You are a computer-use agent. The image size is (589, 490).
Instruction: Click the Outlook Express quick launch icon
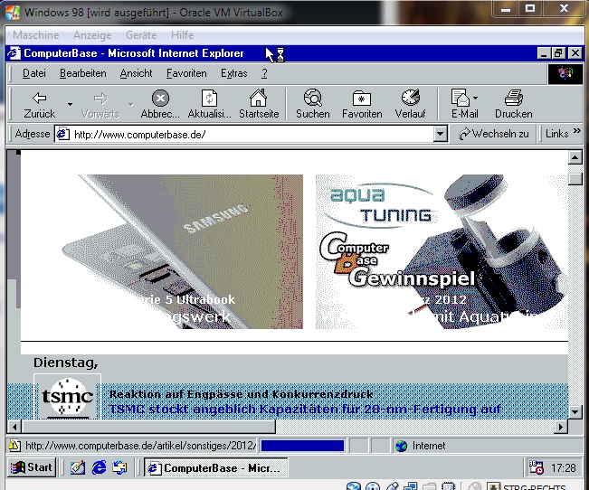tap(120, 467)
